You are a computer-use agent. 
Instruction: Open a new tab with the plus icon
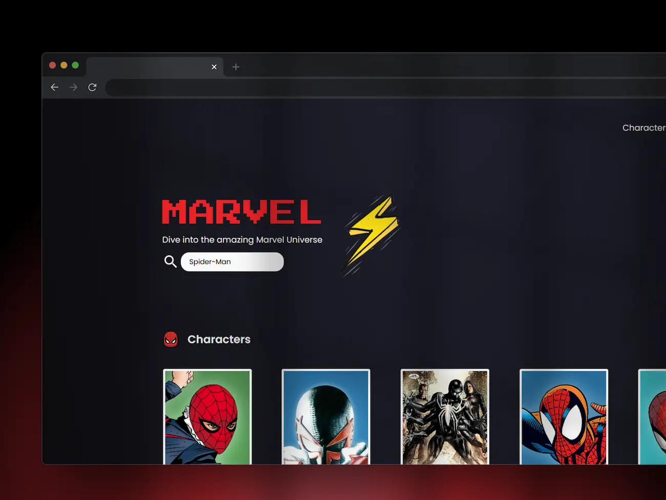(236, 67)
